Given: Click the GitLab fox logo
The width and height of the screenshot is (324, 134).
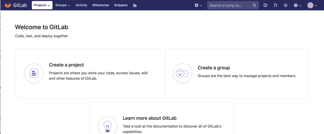Looking at the screenshot, I should point(8,5).
